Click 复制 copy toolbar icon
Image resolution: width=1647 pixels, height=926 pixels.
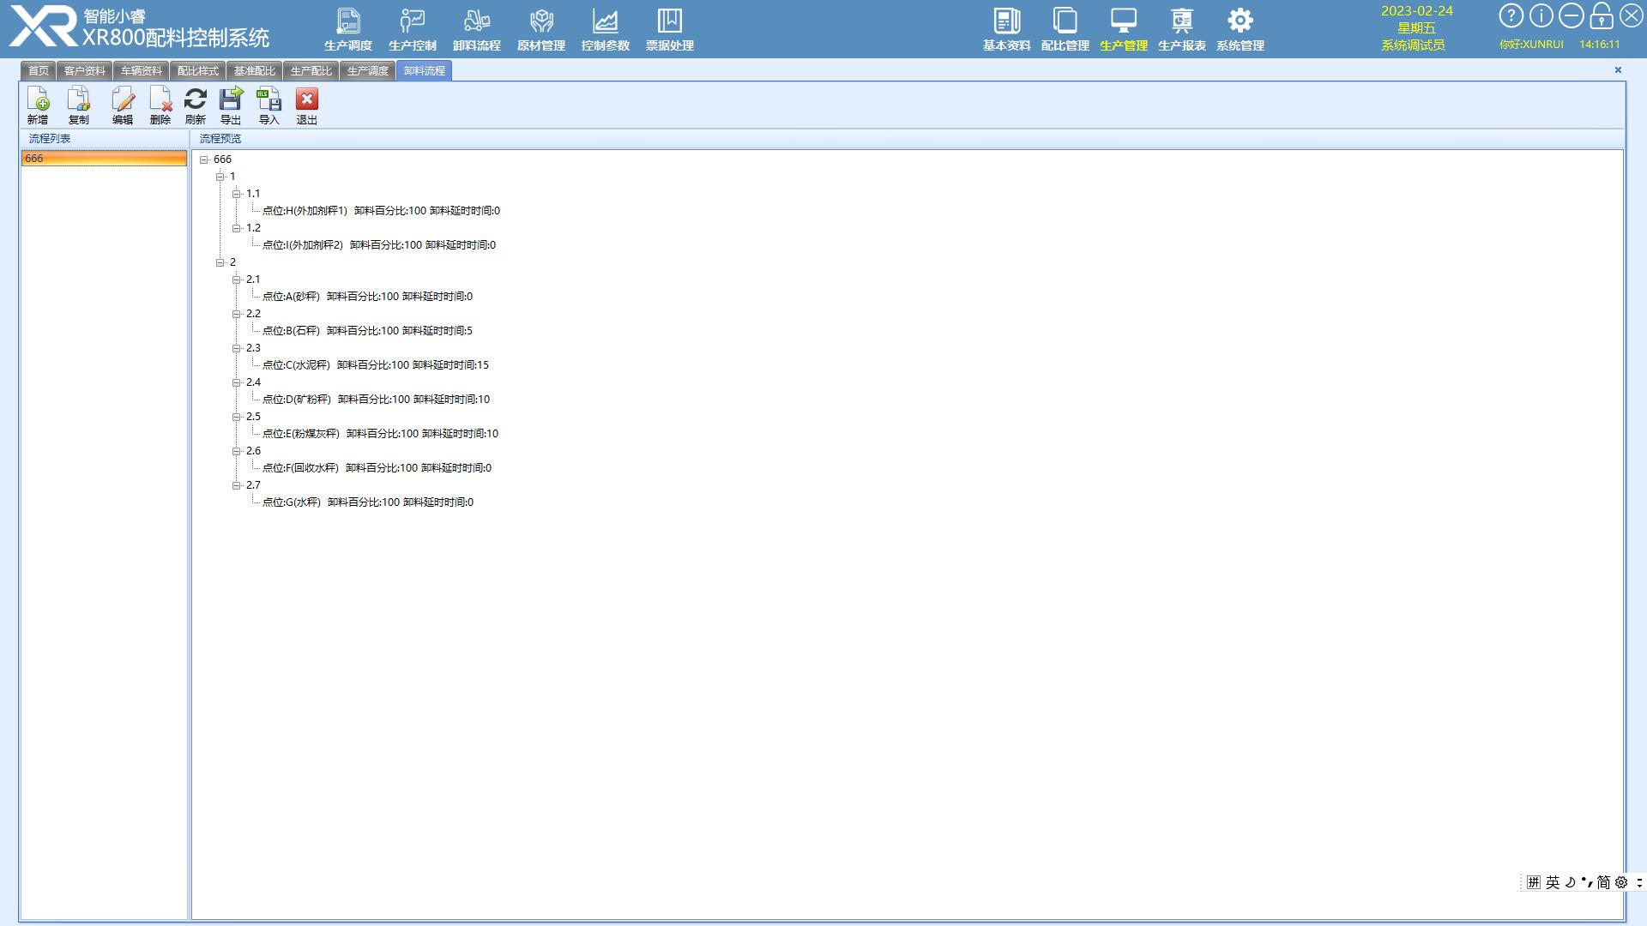78,106
